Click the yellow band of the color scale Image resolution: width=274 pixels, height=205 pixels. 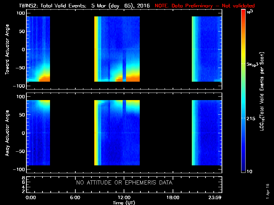(x=243, y=54)
